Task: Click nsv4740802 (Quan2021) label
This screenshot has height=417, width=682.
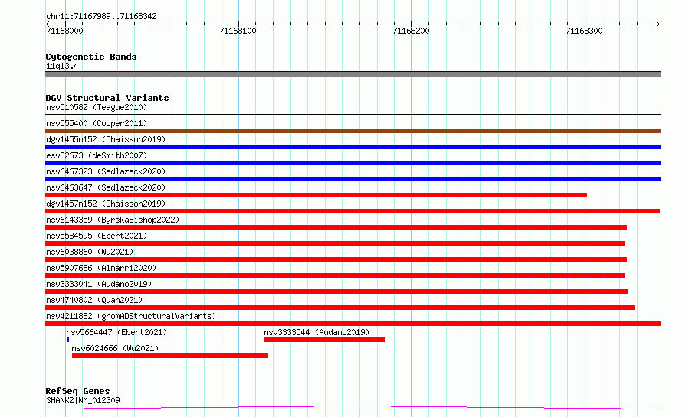Action: coord(94,300)
